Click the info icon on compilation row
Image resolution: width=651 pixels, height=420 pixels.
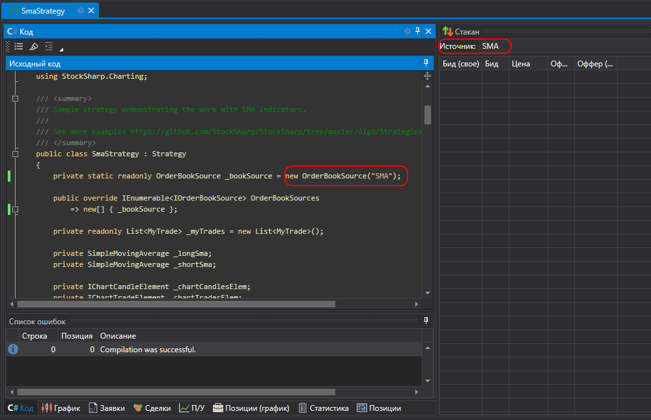pyautogui.click(x=13, y=350)
